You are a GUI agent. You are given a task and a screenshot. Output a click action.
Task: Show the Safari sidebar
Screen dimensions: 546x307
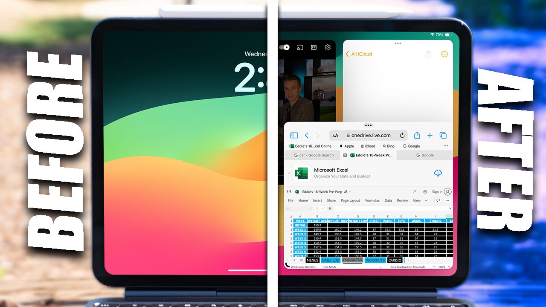click(x=294, y=136)
